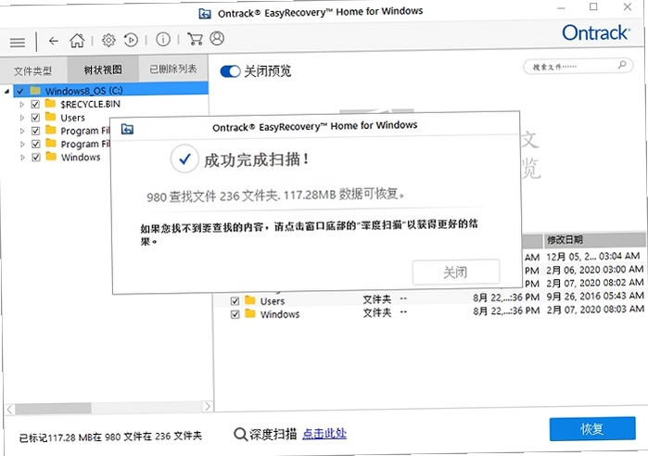This screenshot has width=648, height=456.
Task: Click status text 已标记117.28 MB
Action: tap(54, 437)
